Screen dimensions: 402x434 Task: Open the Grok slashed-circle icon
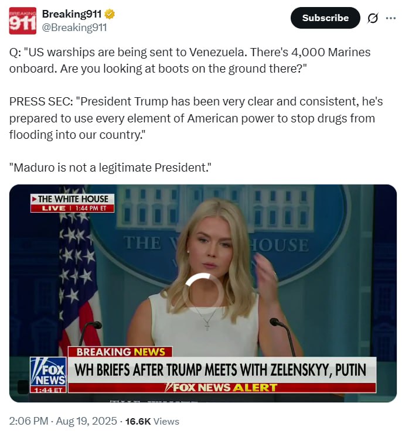point(372,18)
